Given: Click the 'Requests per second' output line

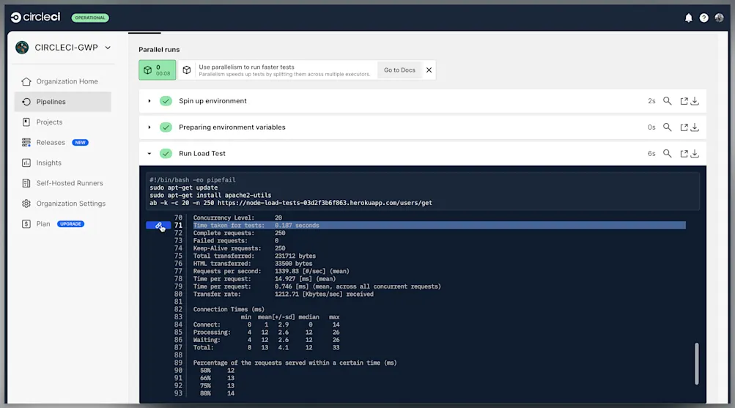Looking at the screenshot, I should [x=271, y=271].
